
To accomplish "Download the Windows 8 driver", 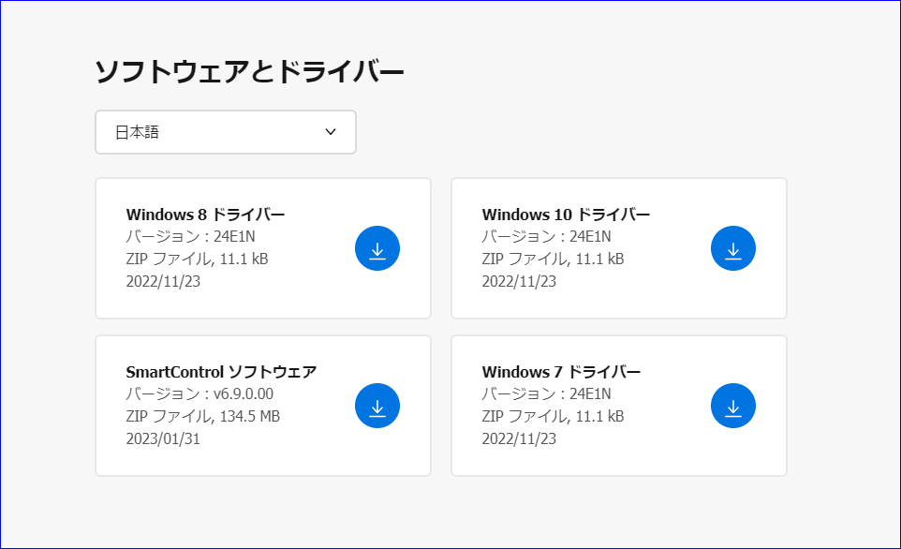I will 377,247.
